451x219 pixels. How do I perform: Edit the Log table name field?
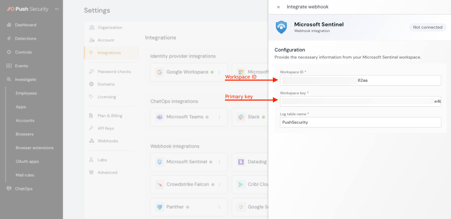coord(360,122)
